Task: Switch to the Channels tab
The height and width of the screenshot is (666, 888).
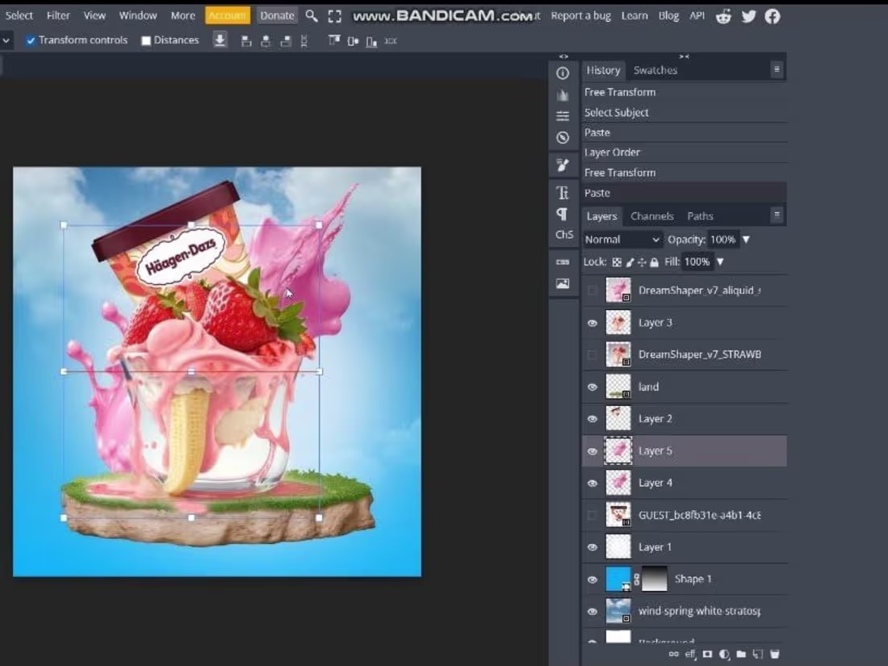Action: tap(651, 216)
